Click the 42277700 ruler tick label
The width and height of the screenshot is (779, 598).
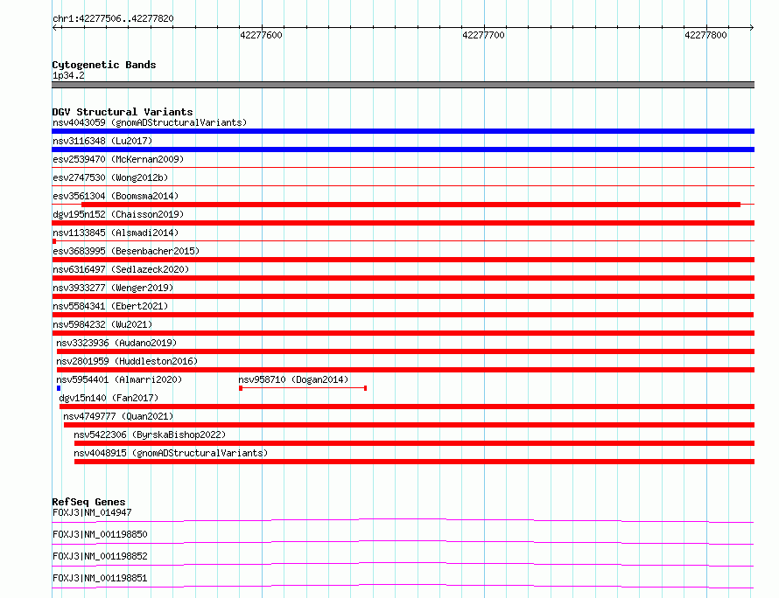[483, 35]
